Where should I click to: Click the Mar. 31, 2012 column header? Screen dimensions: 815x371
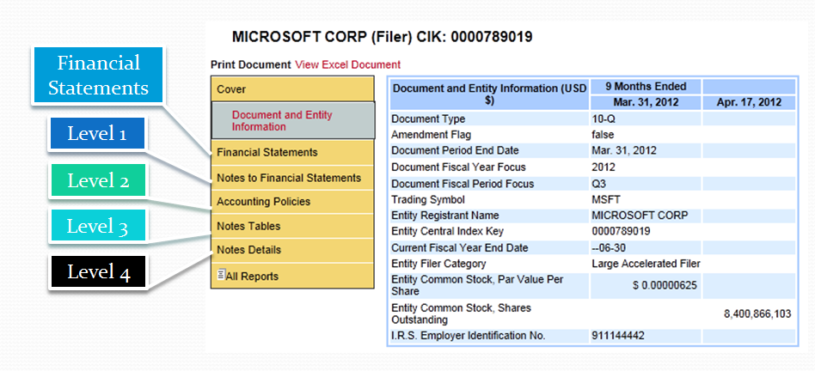coord(646,101)
